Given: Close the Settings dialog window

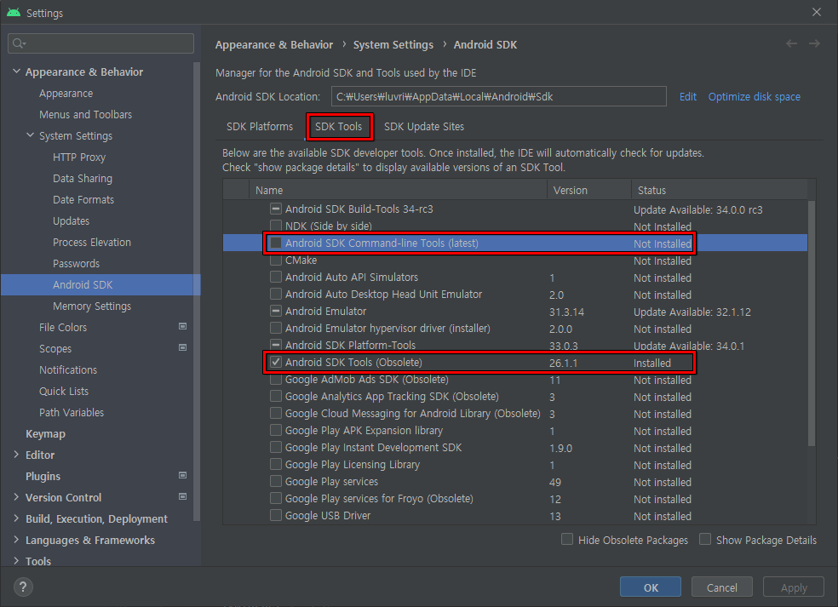Looking at the screenshot, I should (817, 12).
